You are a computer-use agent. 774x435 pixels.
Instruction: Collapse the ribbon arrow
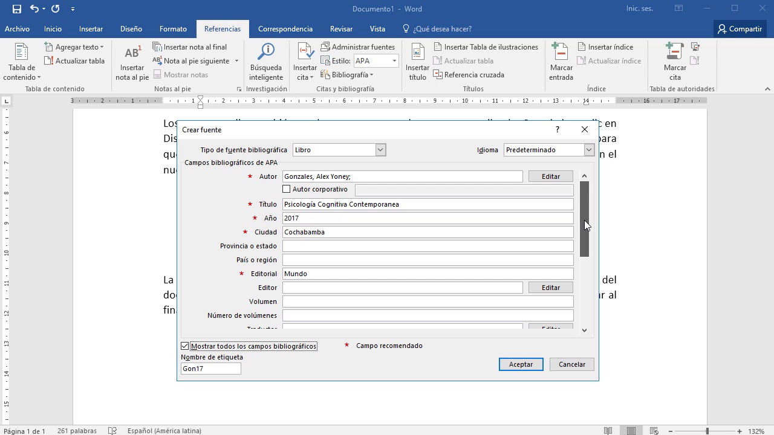pyautogui.click(x=767, y=89)
